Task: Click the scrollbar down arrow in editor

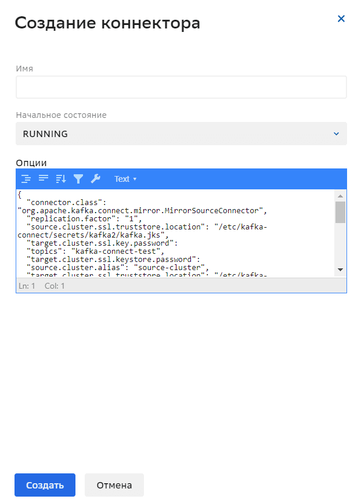Action: pyautogui.click(x=340, y=270)
